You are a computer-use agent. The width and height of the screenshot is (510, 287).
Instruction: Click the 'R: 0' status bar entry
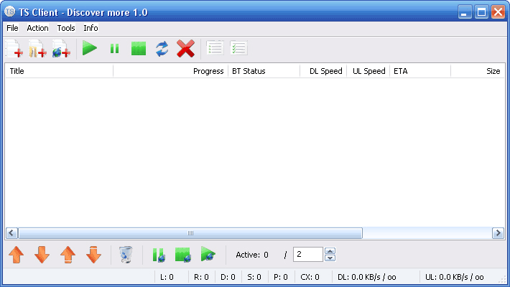201,277
